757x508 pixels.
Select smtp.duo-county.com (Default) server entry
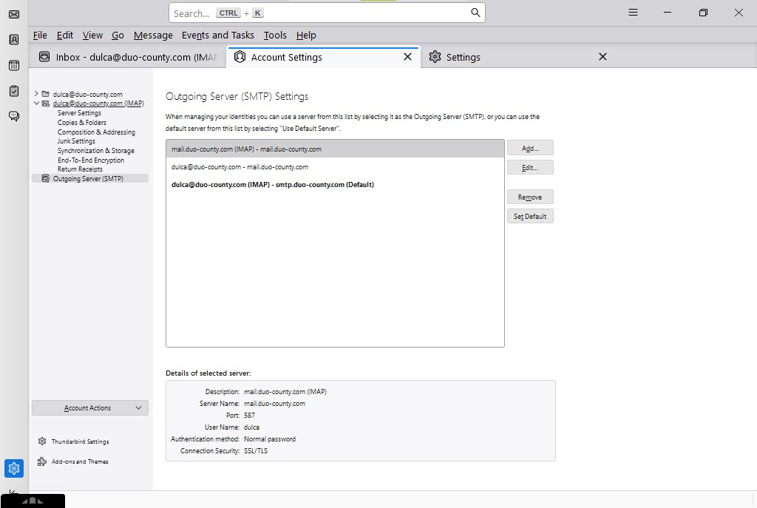pyautogui.click(x=273, y=185)
